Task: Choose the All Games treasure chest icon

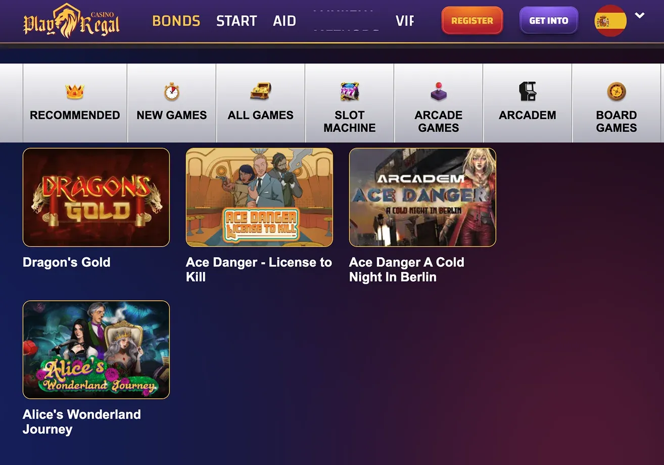Action: coord(261,92)
